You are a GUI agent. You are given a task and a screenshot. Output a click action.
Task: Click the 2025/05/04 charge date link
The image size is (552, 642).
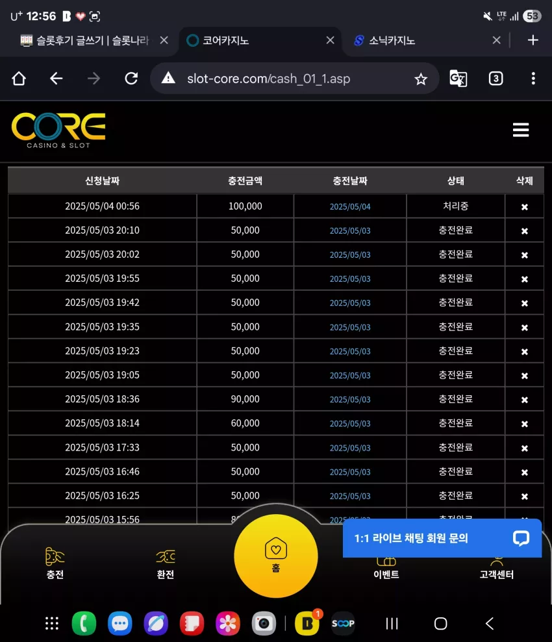pyautogui.click(x=350, y=207)
